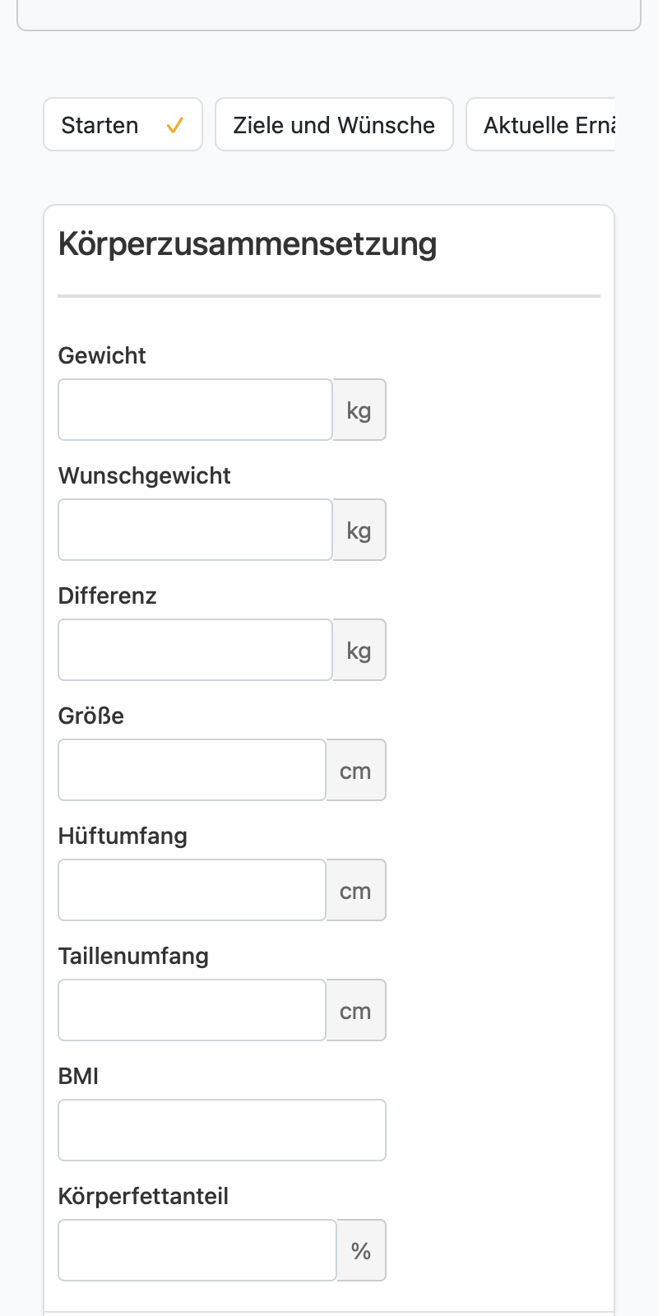The width and height of the screenshot is (658, 1316).
Task: Click the orange checkmark on Starten
Action: pyautogui.click(x=174, y=126)
